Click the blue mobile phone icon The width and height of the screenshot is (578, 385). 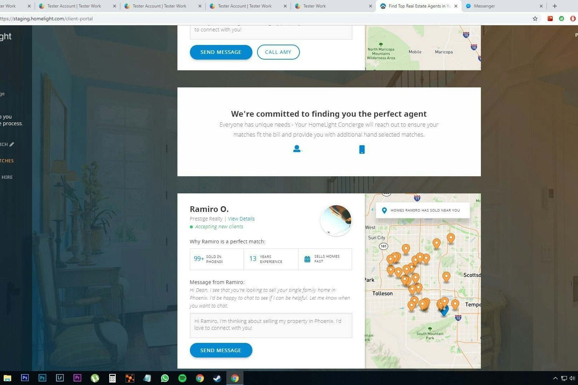point(362,150)
